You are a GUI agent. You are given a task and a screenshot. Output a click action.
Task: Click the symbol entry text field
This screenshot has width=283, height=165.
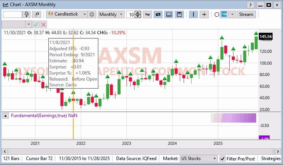tap(13, 14)
